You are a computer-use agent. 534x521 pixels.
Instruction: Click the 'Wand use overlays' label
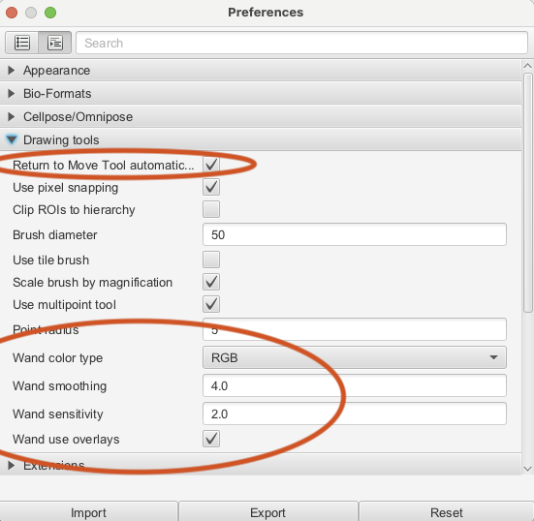pyautogui.click(x=66, y=439)
